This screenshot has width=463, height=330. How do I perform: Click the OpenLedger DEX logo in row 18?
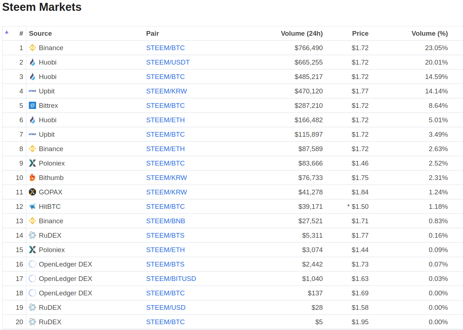point(32,293)
